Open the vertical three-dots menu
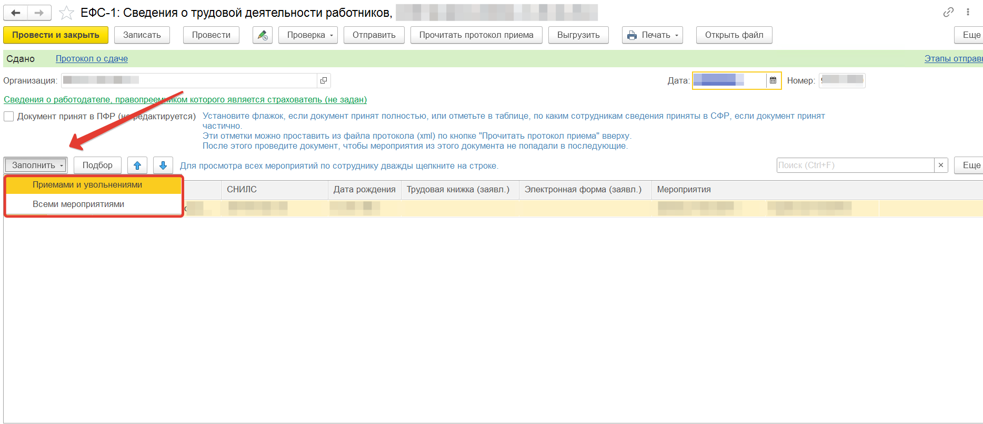Image resolution: width=983 pixels, height=424 pixels. (968, 12)
